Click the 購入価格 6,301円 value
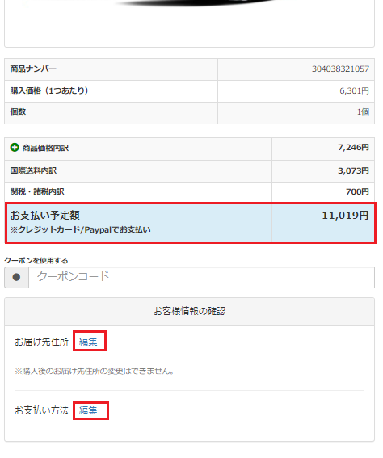Screen dimensions: 383x458 tap(354, 90)
